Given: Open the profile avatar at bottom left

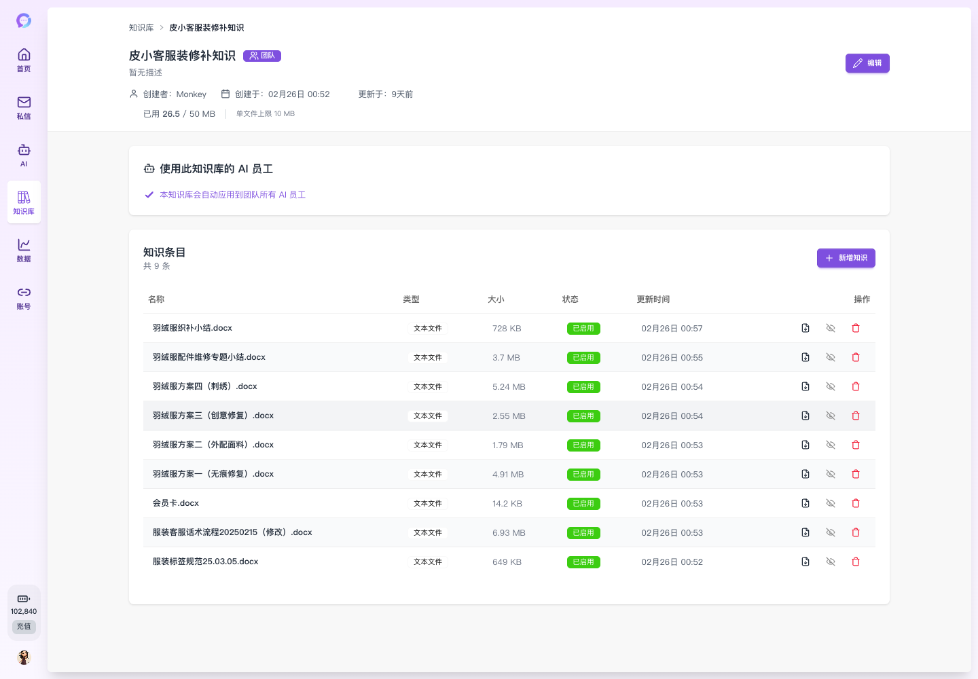Looking at the screenshot, I should tap(24, 657).
